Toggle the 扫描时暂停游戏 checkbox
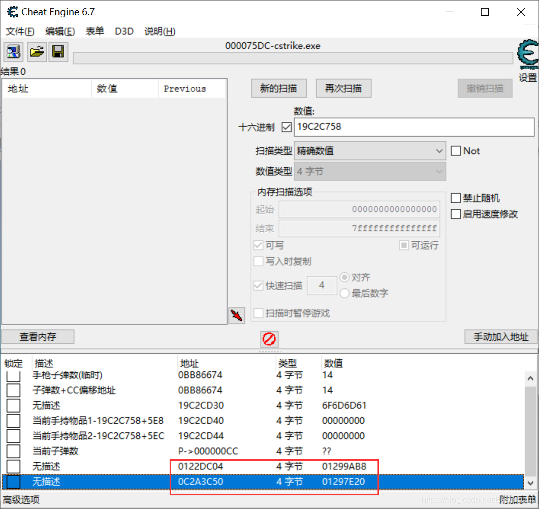539x509 pixels. [258, 313]
